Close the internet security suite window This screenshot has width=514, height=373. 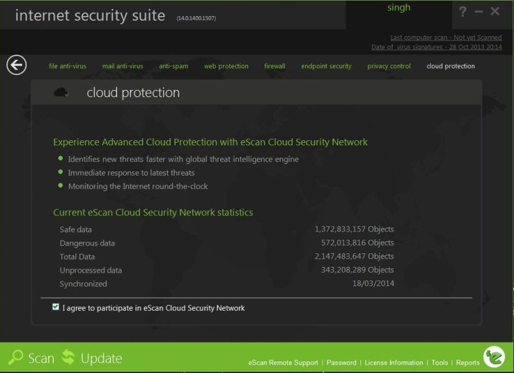click(x=495, y=12)
